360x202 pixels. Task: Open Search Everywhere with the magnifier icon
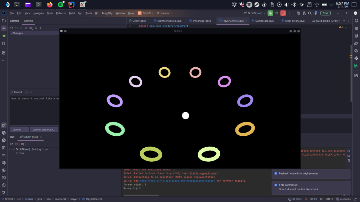(310, 13)
